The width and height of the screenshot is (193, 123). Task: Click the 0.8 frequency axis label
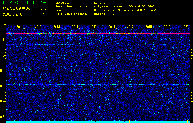[2, 86]
